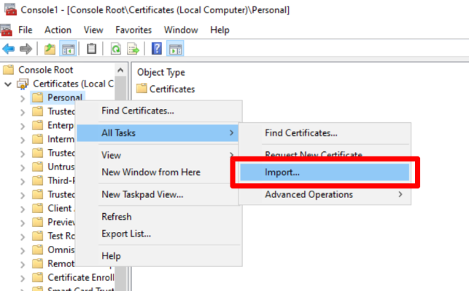Click the tree pane vertical scrollbar thumb

click(120, 89)
